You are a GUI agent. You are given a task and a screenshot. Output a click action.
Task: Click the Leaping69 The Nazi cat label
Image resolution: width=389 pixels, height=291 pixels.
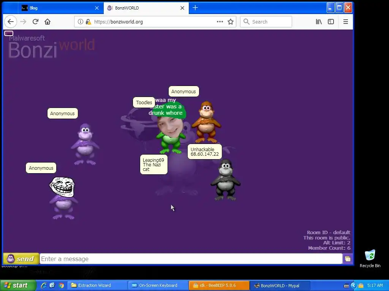(x=154, y=164)
